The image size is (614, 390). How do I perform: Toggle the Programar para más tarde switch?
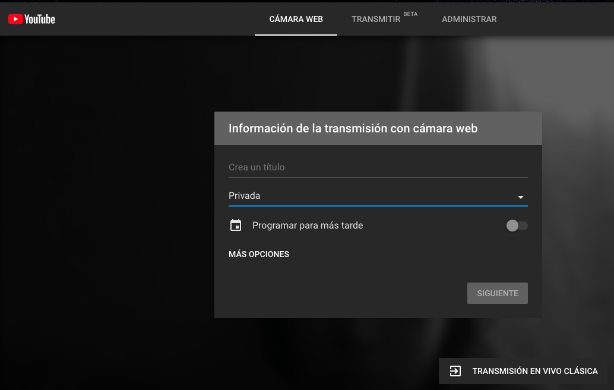(517, 226)
